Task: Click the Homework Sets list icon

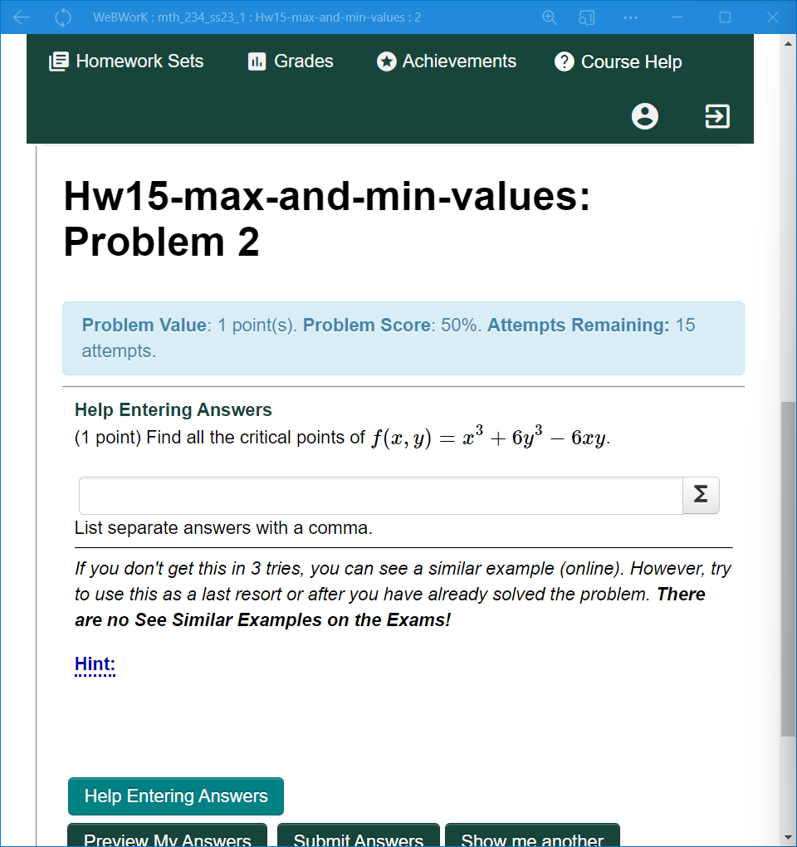Action: click(58, 61)
